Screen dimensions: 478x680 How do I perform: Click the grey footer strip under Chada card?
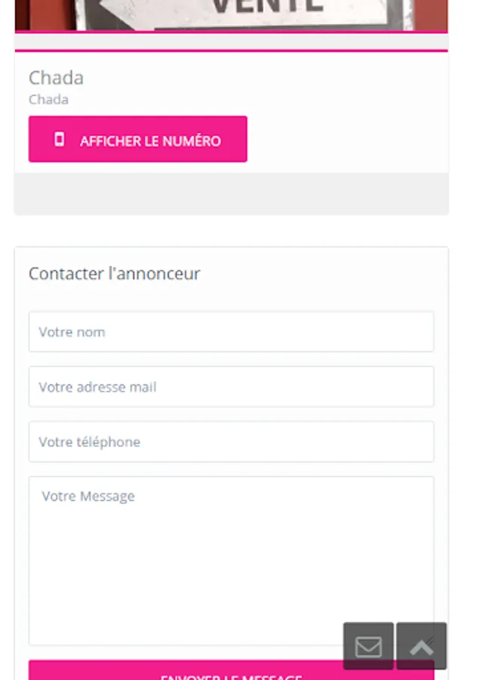pos(231,194)
